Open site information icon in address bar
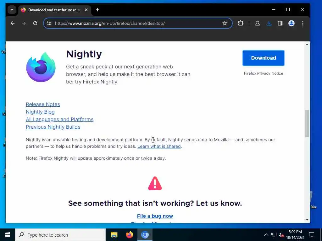The height and width of the screenshot is (241, 322). tap(49, 23)
